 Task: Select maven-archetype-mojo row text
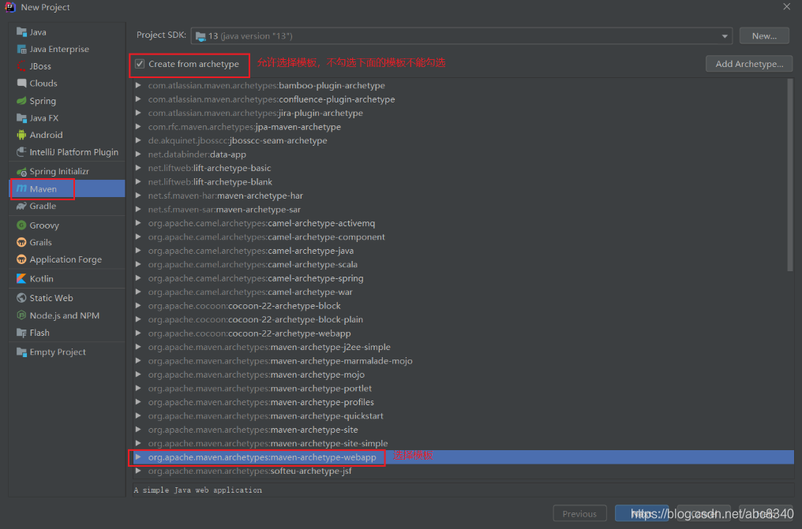257,374
